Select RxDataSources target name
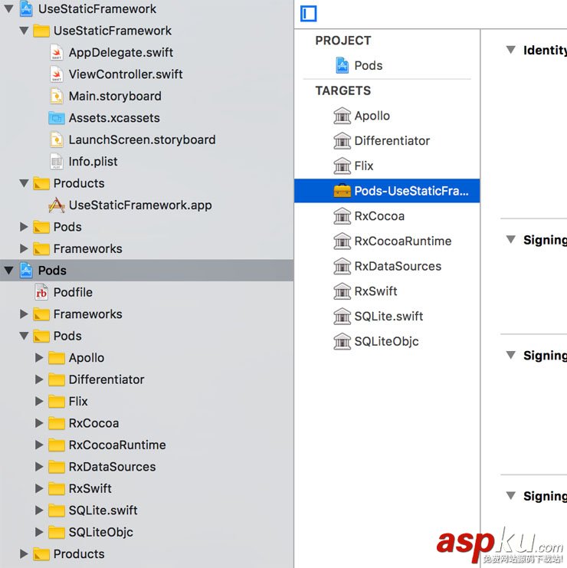Viewport: 567px width, 568px height. (x=398, y=266)
